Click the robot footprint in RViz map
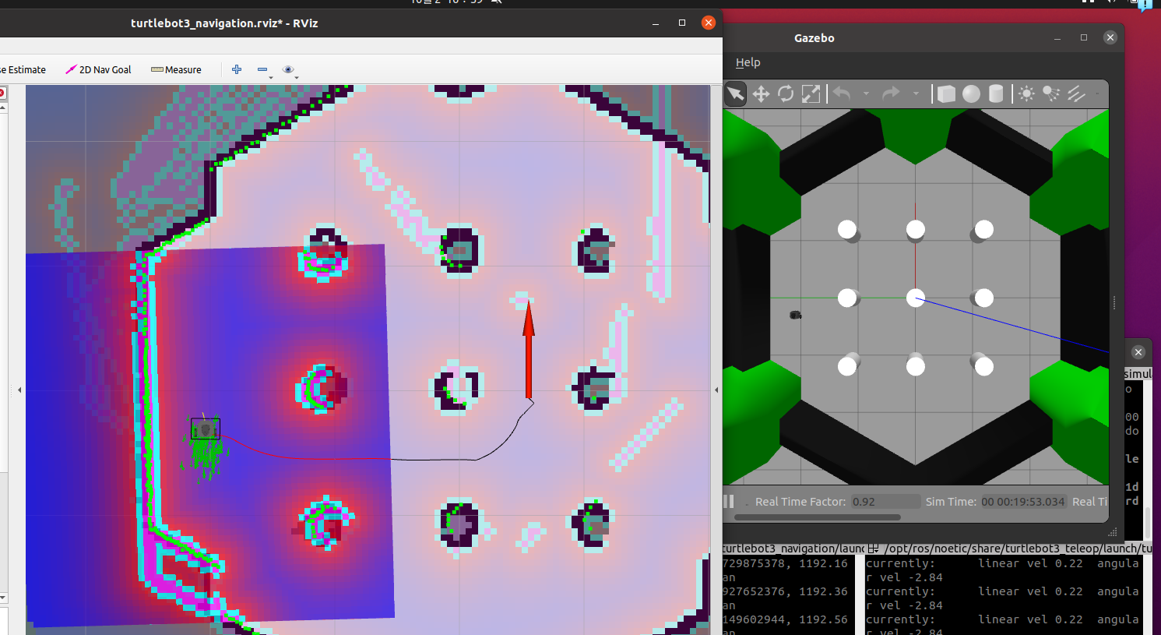 click(x=206, y=429)
